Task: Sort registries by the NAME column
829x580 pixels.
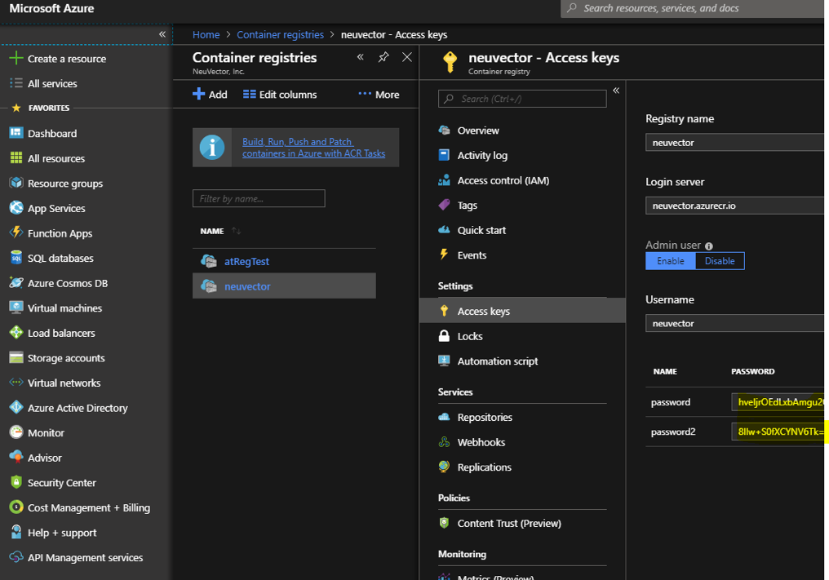Action: point(212,232)
